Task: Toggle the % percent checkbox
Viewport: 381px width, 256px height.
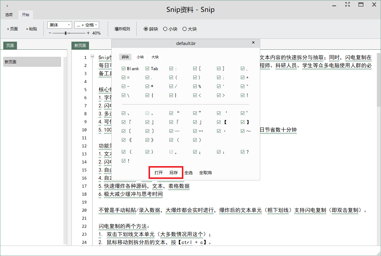Action: click(195, 87)
